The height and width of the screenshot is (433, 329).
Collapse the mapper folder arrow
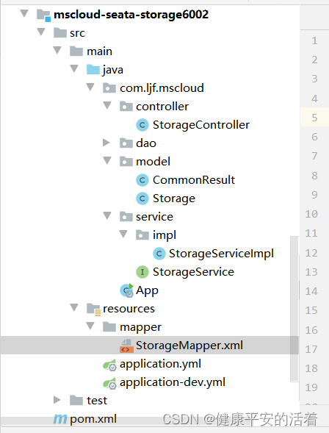point(90,326)
